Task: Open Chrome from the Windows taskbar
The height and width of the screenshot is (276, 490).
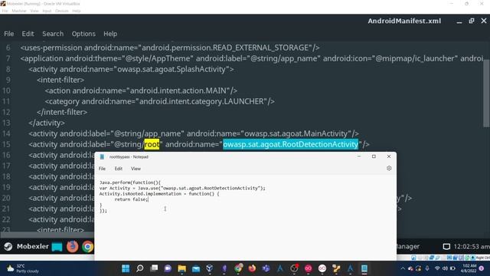Action: pos(238,268)
